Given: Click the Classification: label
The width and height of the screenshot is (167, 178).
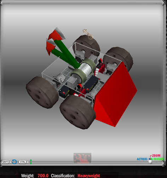Looking at the screenshot, I should point(63,176).
